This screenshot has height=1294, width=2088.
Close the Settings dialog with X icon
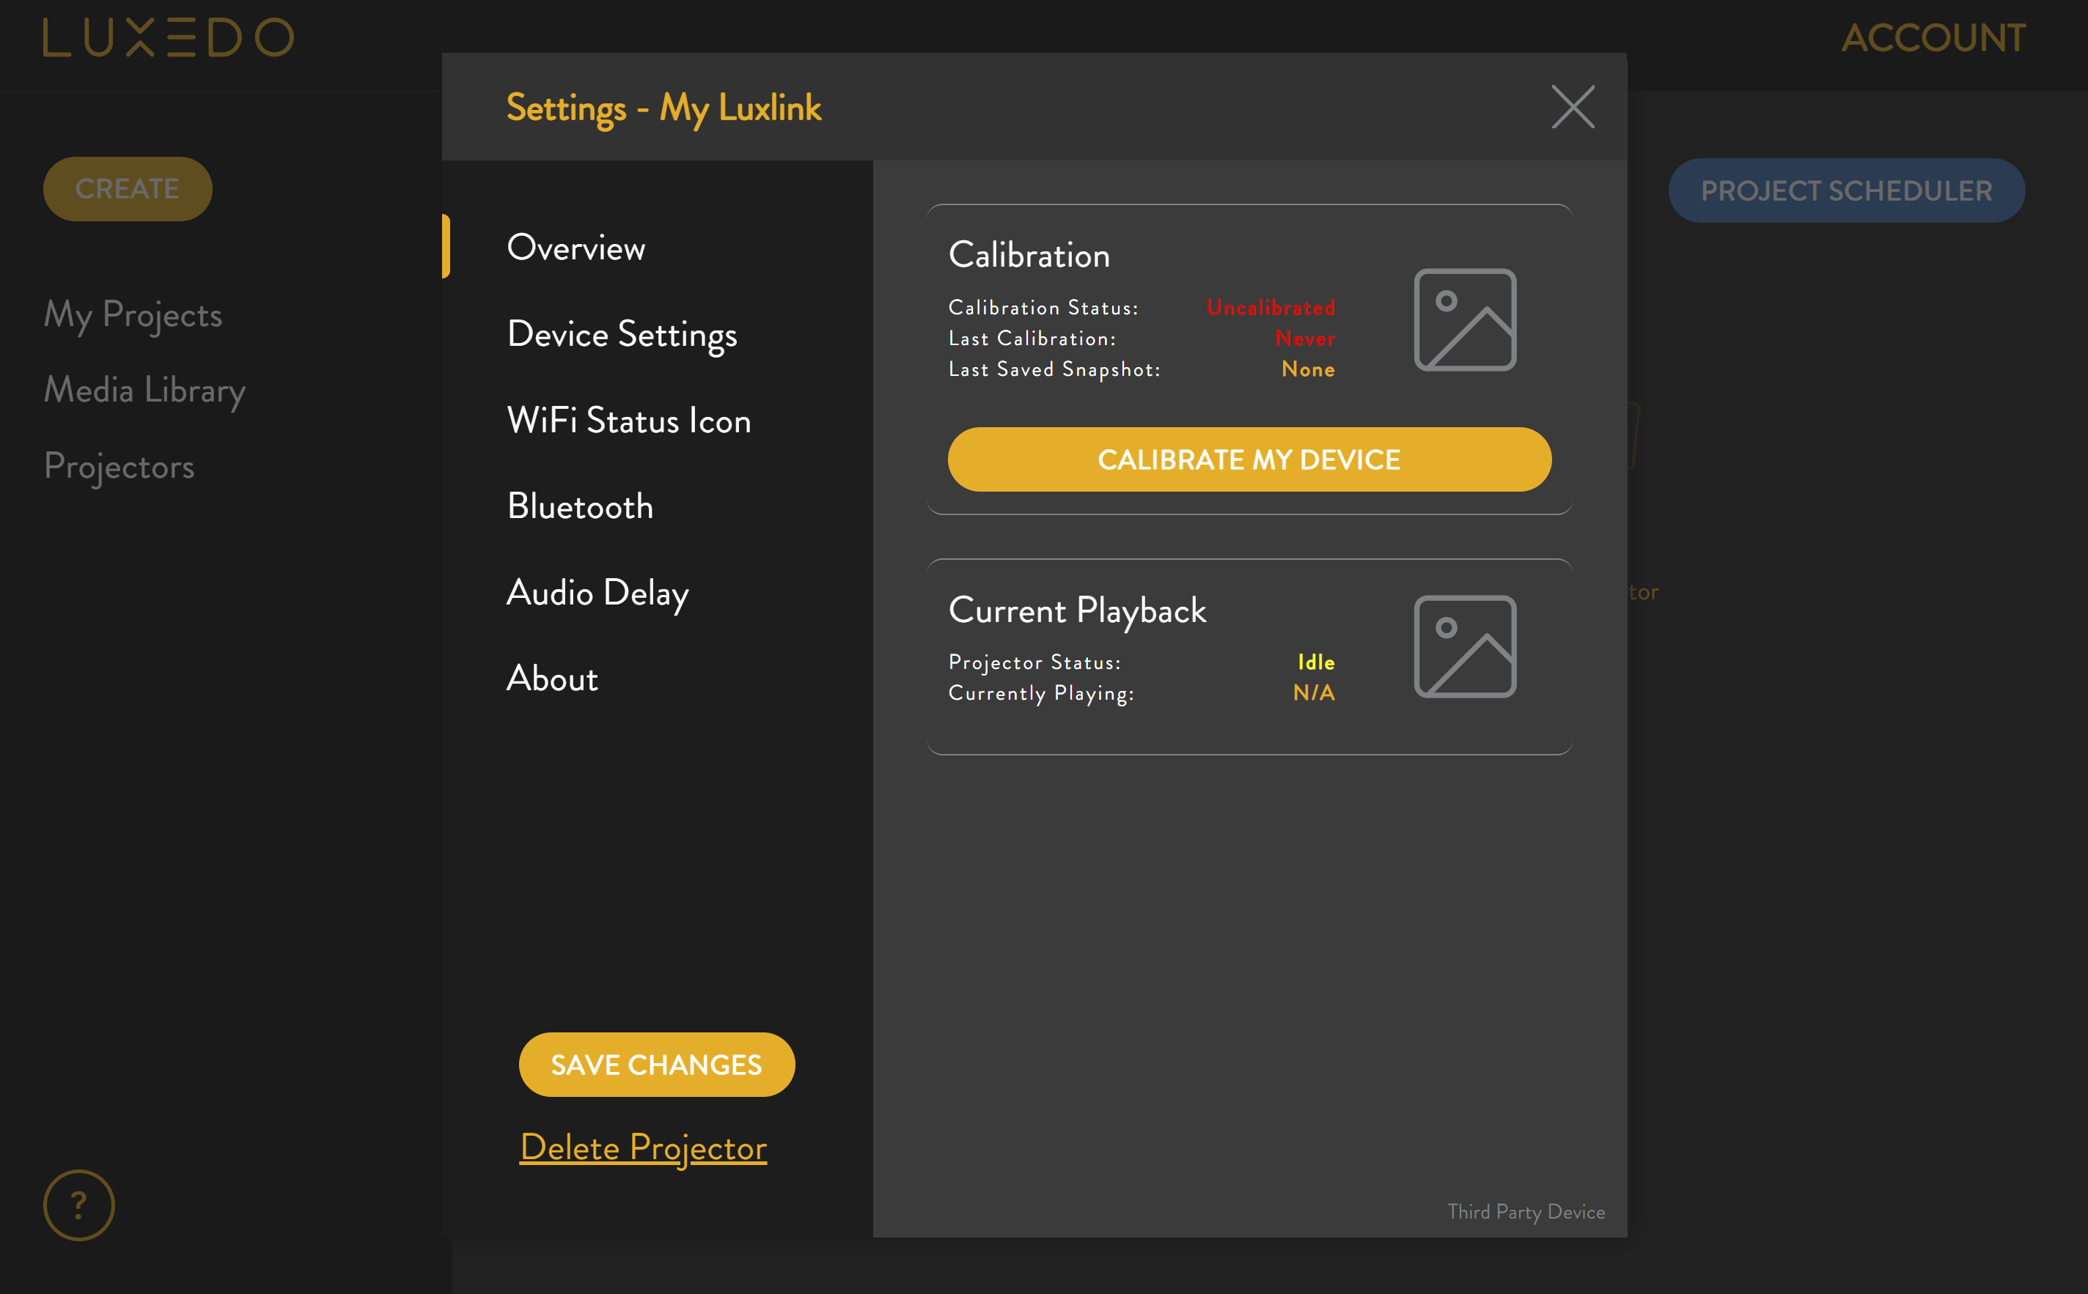(1573, 107)
